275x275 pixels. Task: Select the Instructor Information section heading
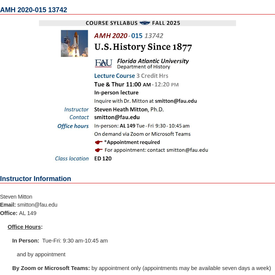click(x=36, y=179)
